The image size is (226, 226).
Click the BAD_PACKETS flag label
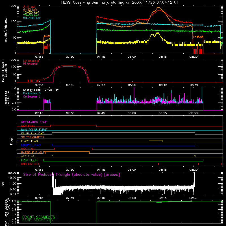(x=31, y=164)
